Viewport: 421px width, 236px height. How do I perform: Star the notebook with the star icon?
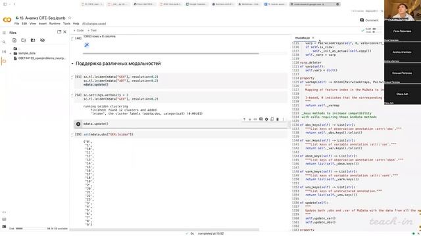70,18
